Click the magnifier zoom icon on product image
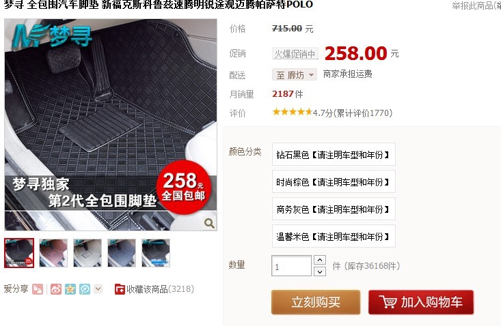This screenshot has height=326, width=501. [209, 223]
